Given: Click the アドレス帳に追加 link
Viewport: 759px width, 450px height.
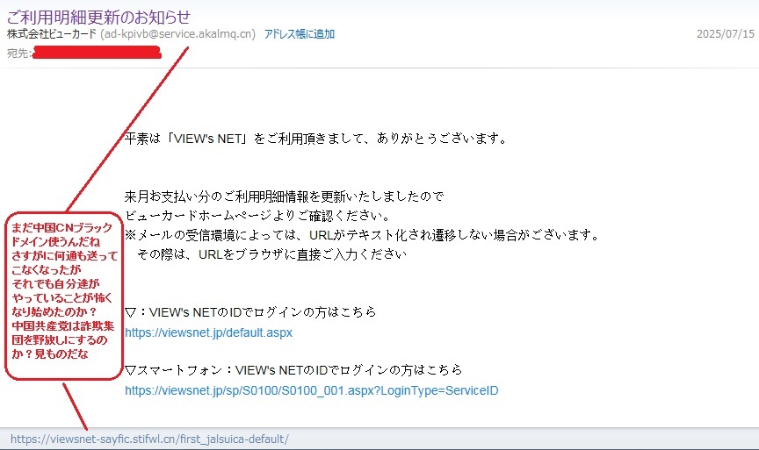Looking at the screenshot, I should tap(300, 34).
